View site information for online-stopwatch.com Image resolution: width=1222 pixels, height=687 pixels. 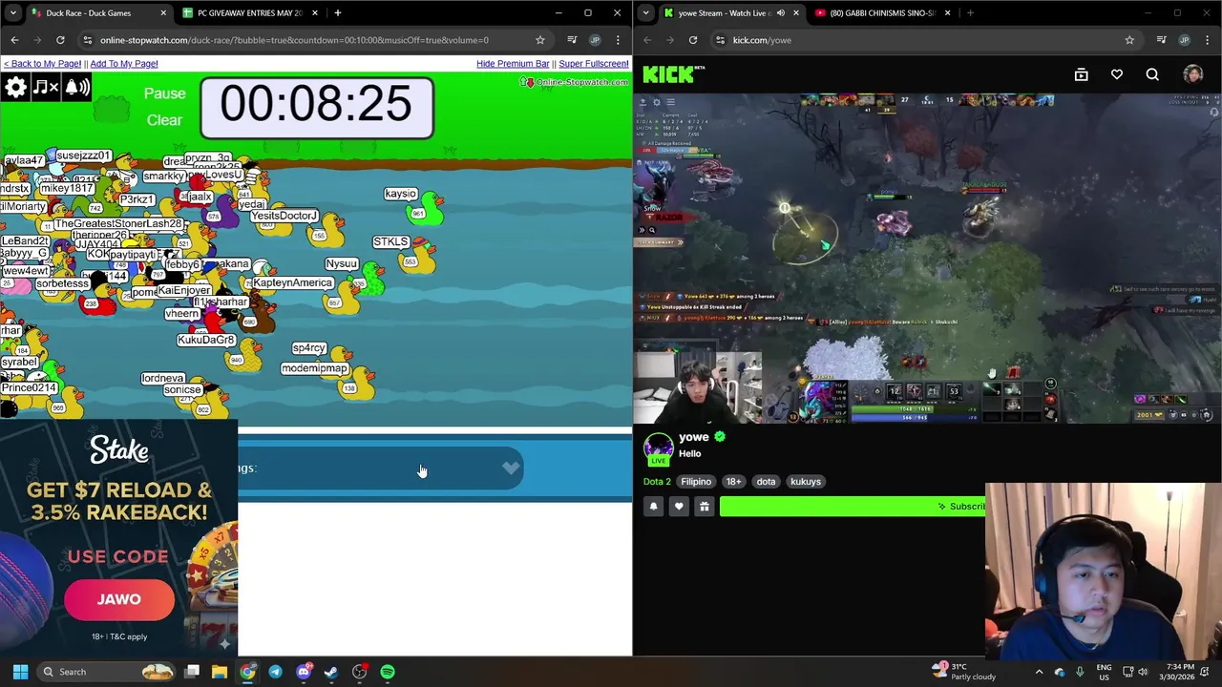point(88,40)
